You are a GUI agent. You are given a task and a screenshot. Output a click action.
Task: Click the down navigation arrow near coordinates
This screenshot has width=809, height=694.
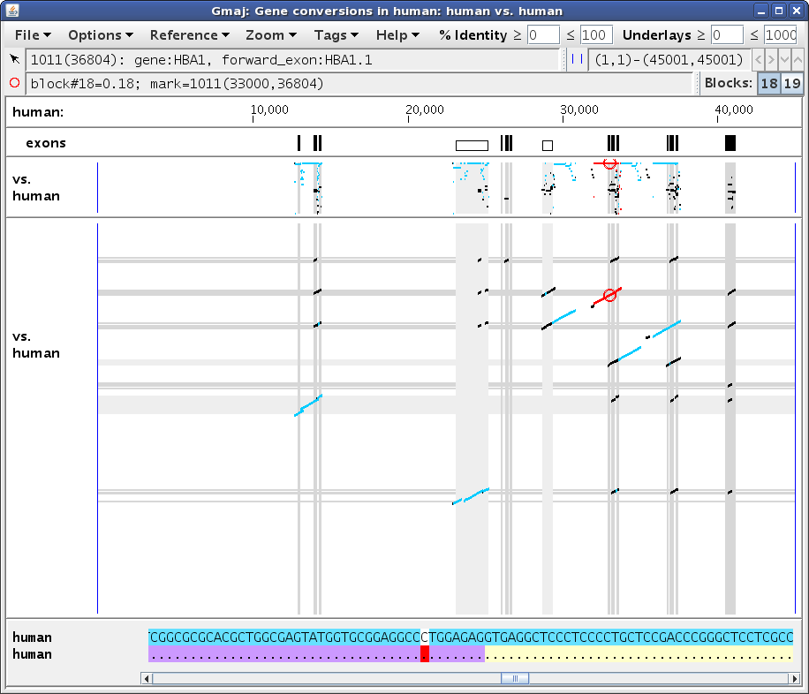785,60
